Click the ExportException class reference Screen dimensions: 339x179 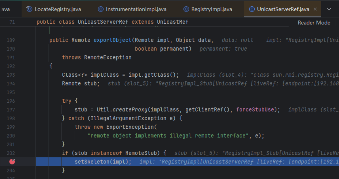pos(130,127)
